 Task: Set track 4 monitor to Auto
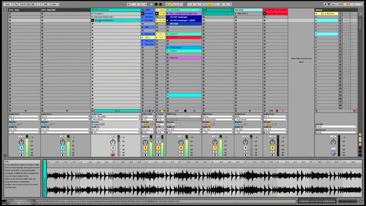click(x=148, y=124)
